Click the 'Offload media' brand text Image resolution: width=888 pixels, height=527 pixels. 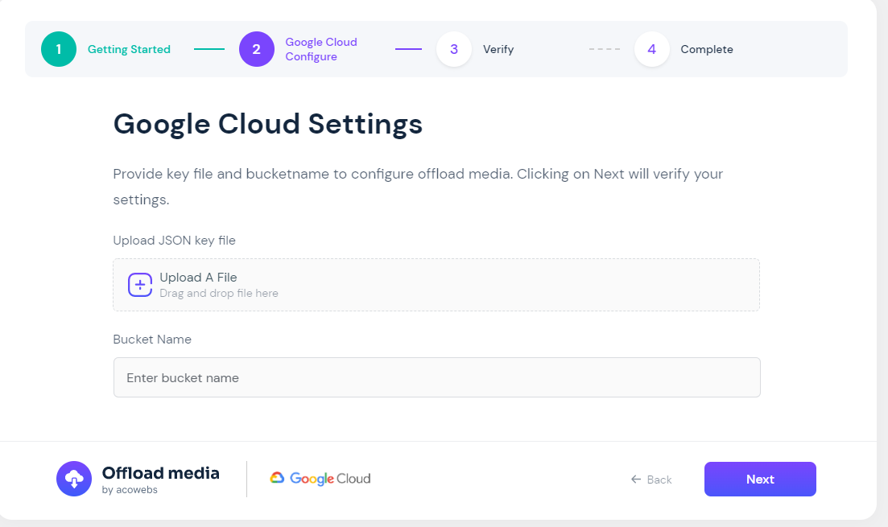[x=161, y=473]
